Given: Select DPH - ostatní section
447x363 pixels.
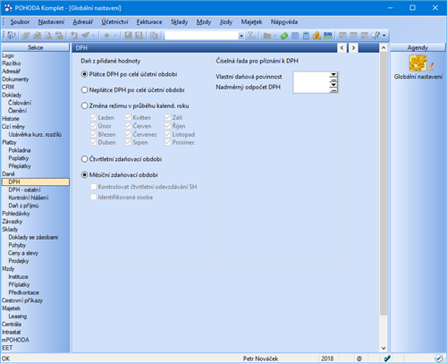Looking at the screenshot, I should pos(24,190).
